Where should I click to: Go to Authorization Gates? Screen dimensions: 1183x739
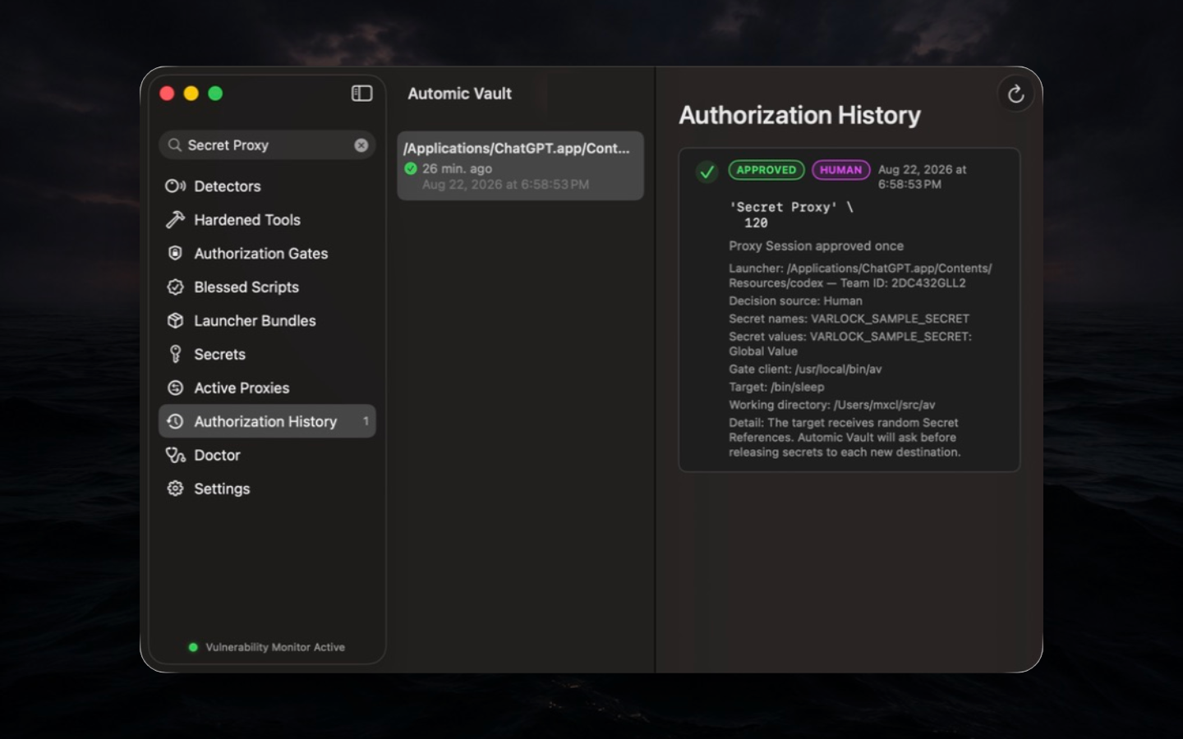coord(267,254)
